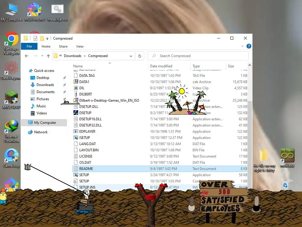The height and width of the screenshot is (227, 302).
Task: Launch the Multi-MEmu desktop shortcut
Action: [x=34, y=12]
